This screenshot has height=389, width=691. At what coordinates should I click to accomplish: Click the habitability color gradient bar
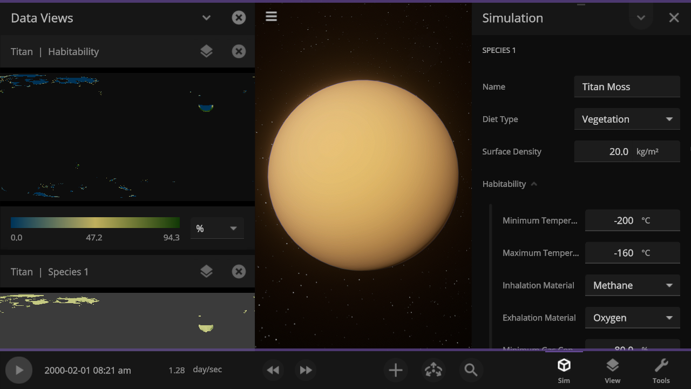pos(95,223)
